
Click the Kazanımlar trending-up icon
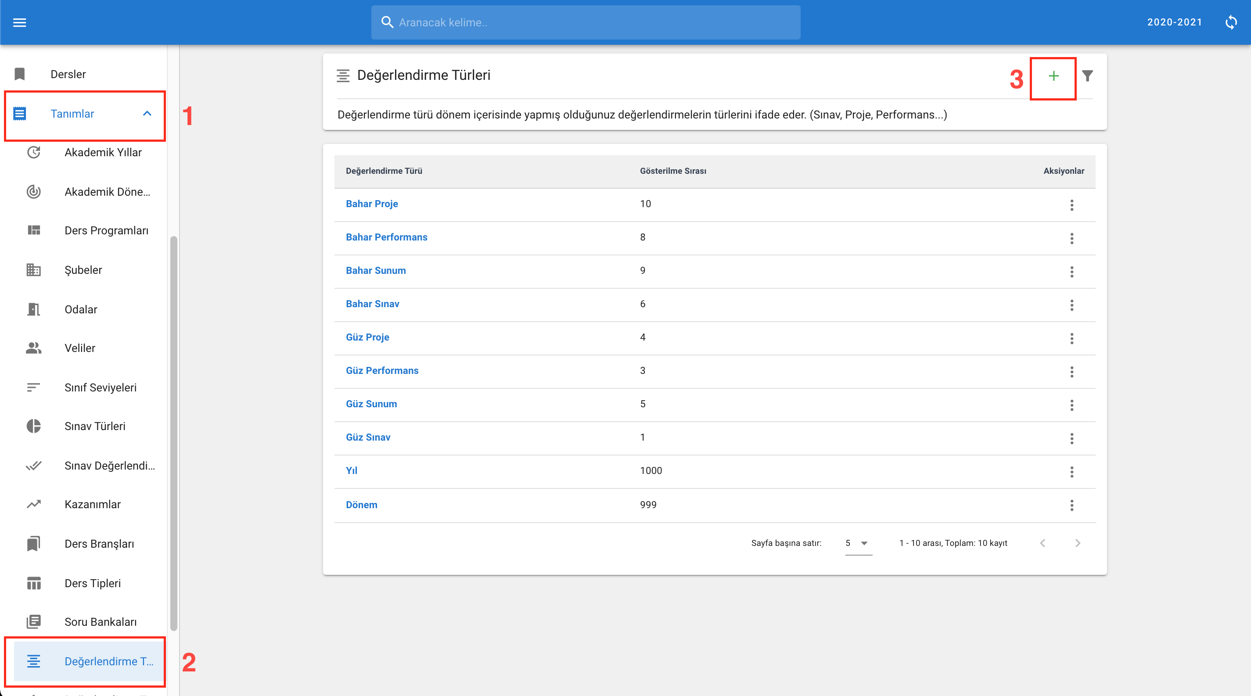pos(33,504)
